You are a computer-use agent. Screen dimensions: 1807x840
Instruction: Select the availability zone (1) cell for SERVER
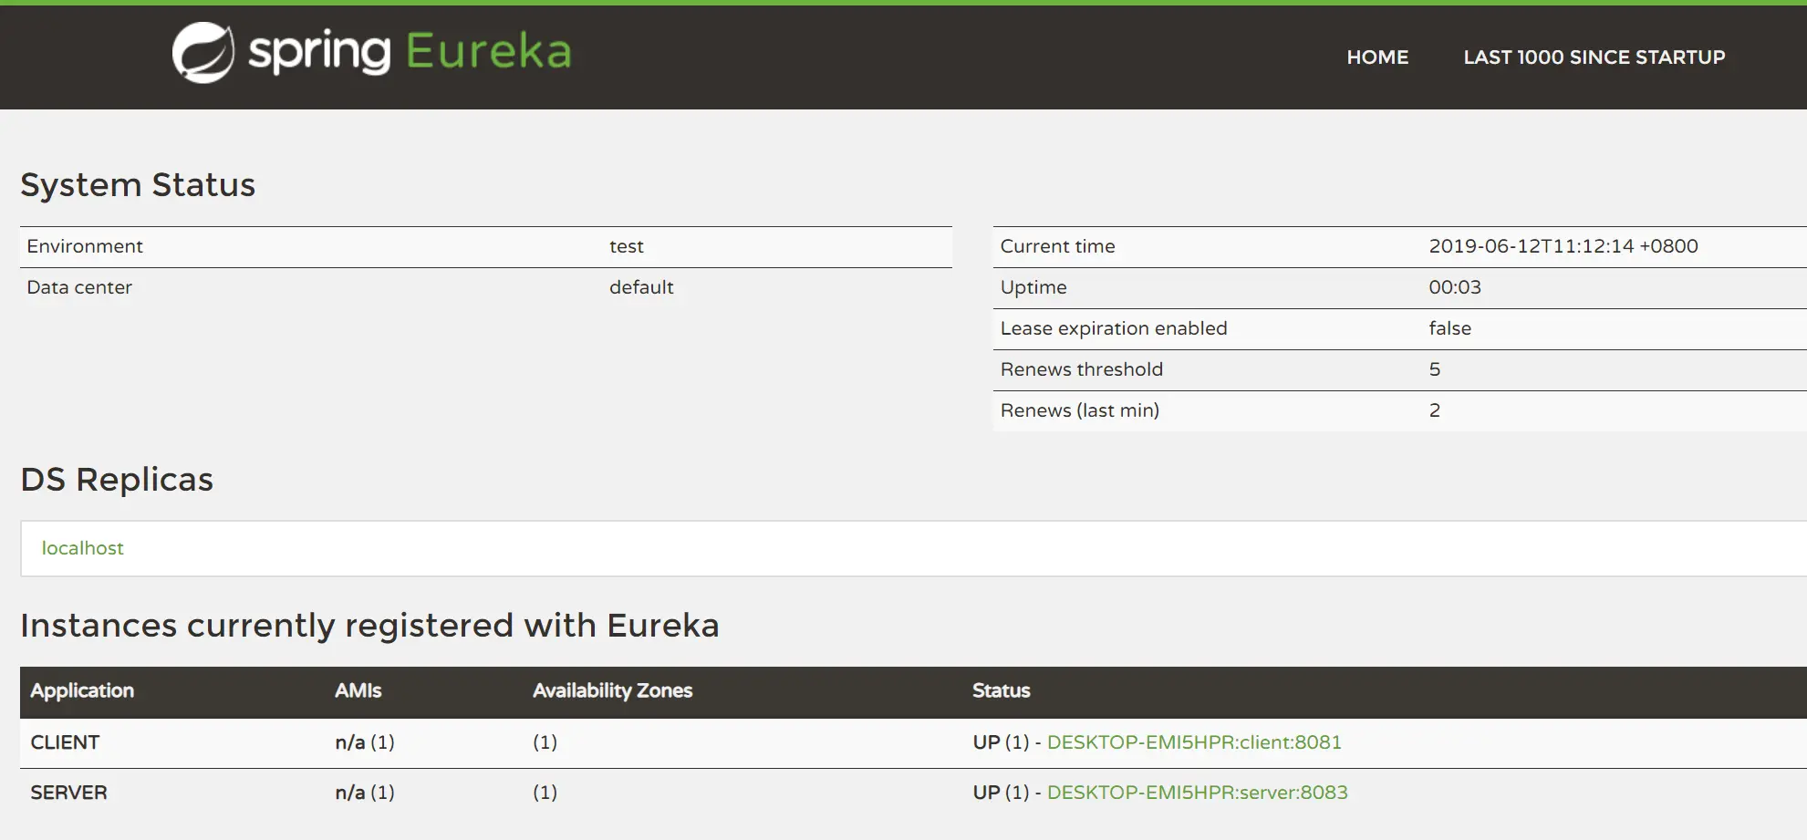point(545,793)
